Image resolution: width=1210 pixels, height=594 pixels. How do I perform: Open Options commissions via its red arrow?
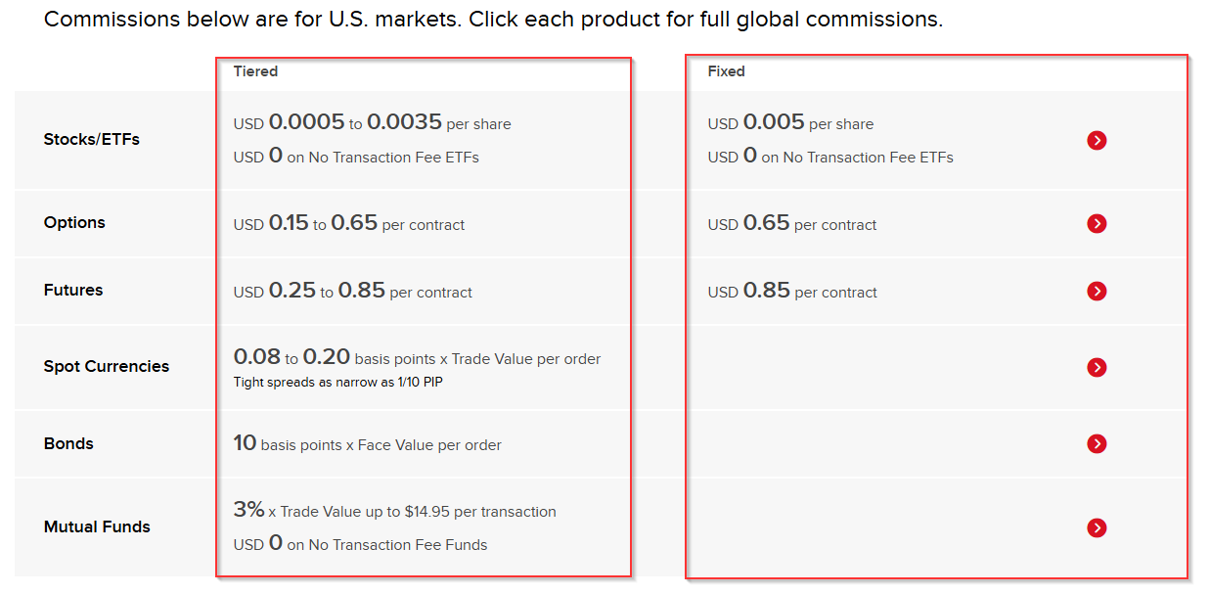pyautogui.click(x=1097, y=224)
